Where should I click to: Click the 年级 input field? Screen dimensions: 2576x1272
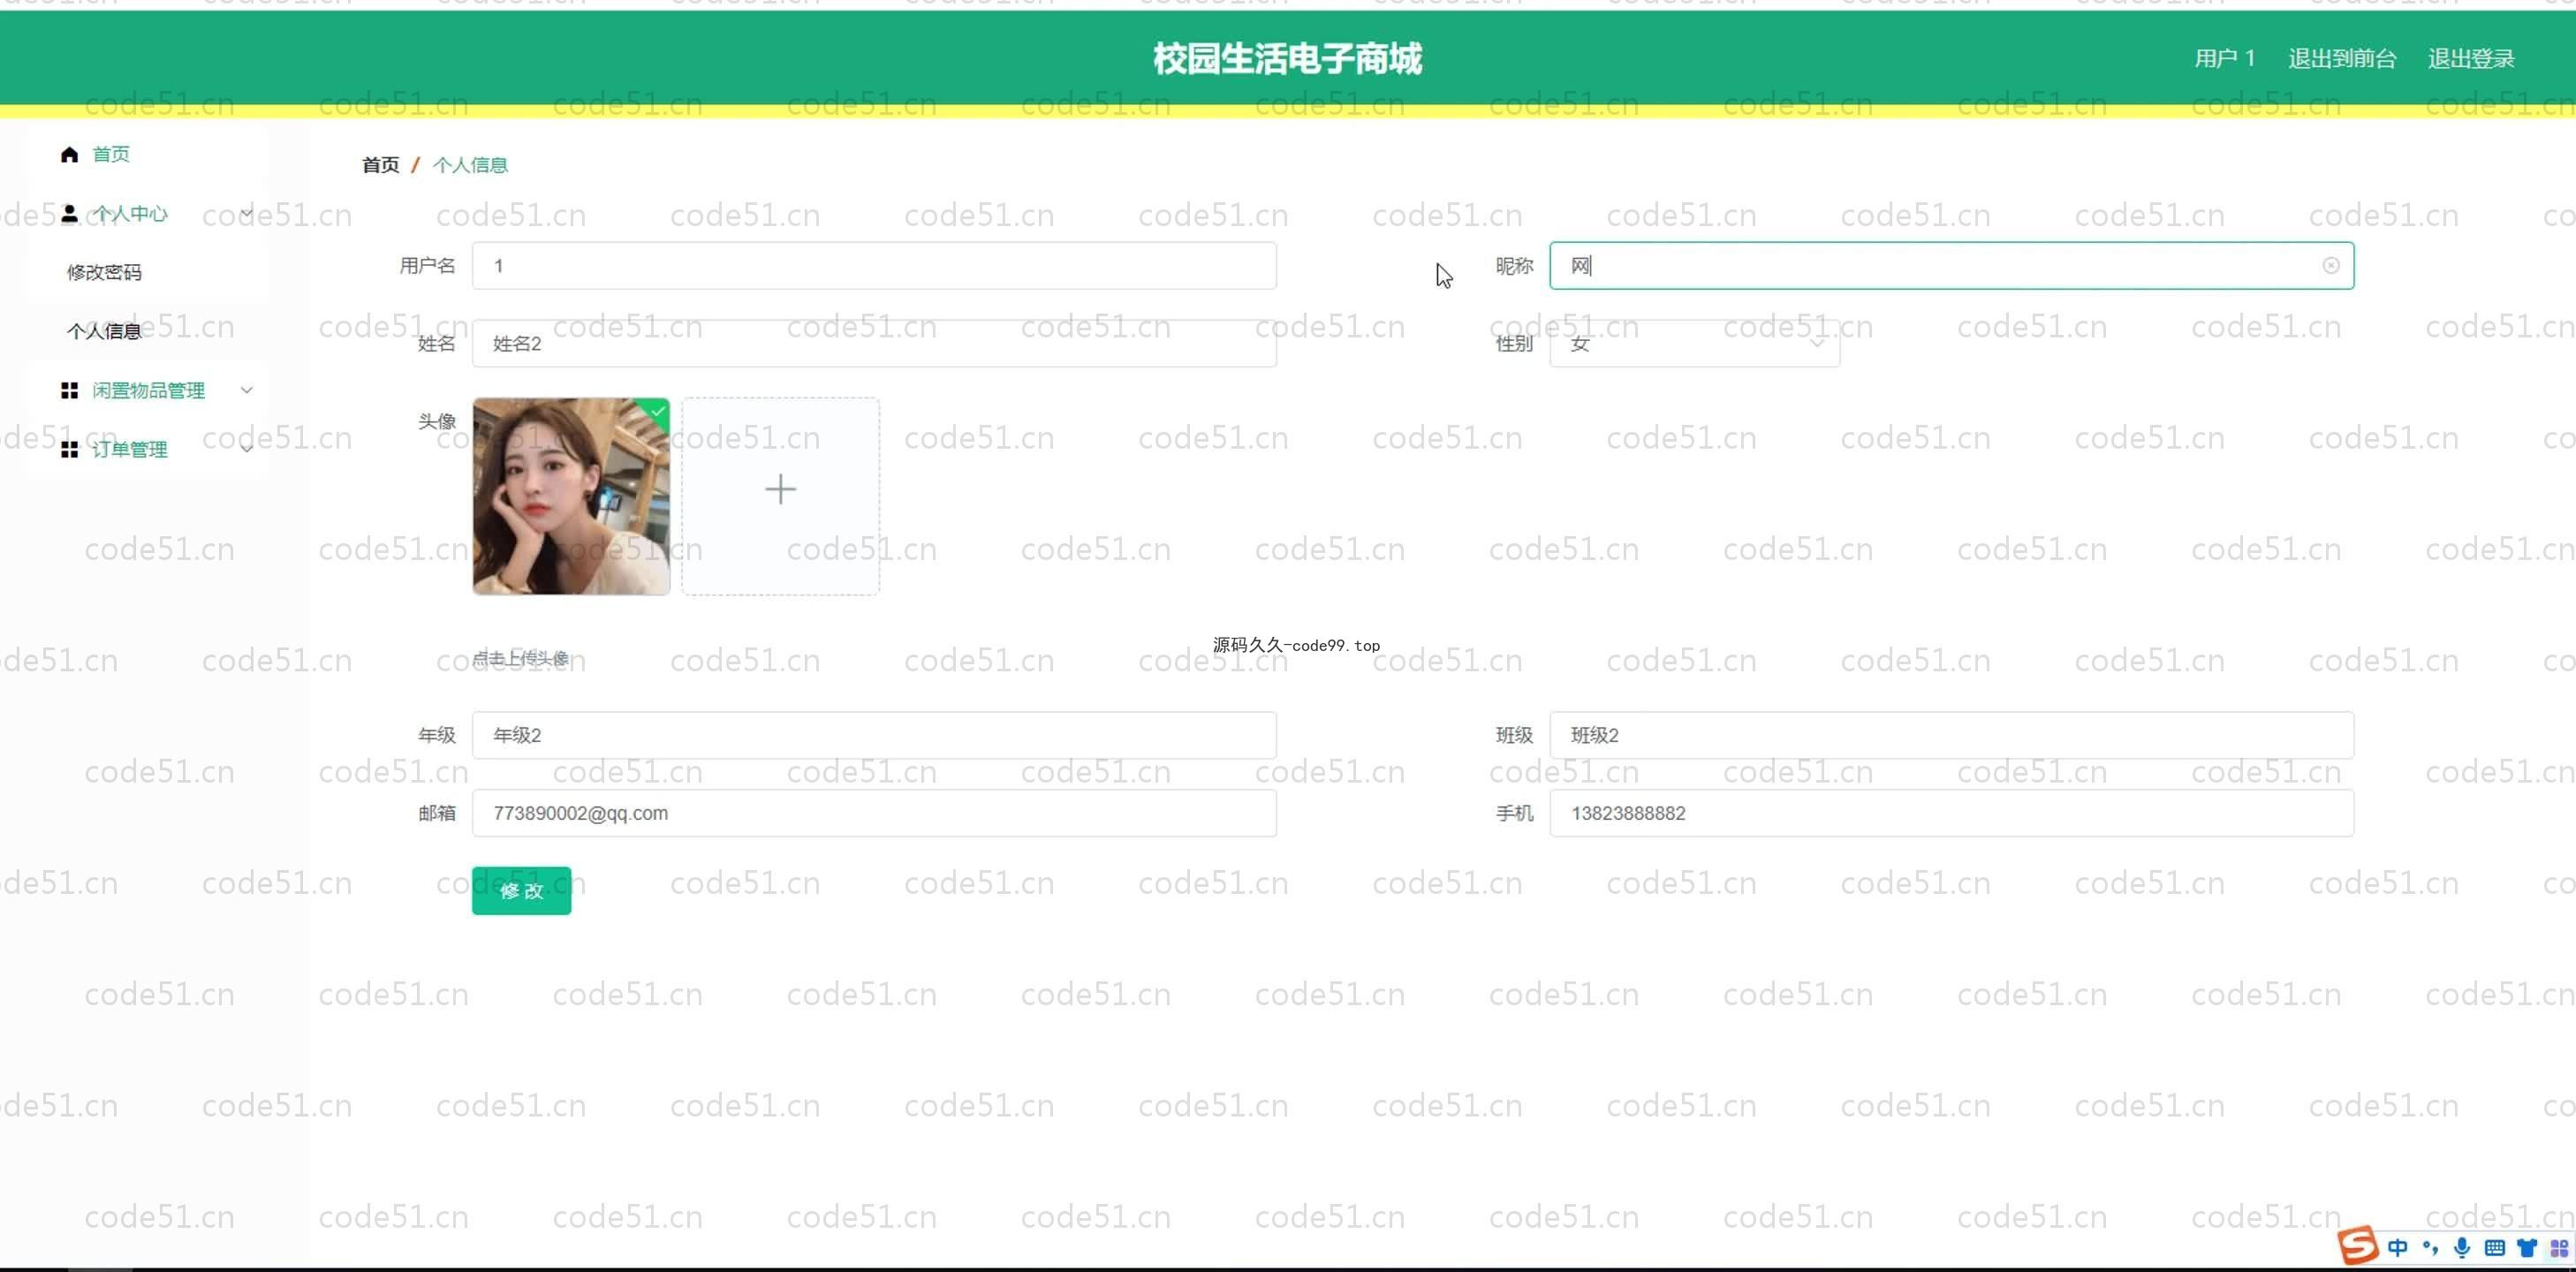(x=874, y=735)
